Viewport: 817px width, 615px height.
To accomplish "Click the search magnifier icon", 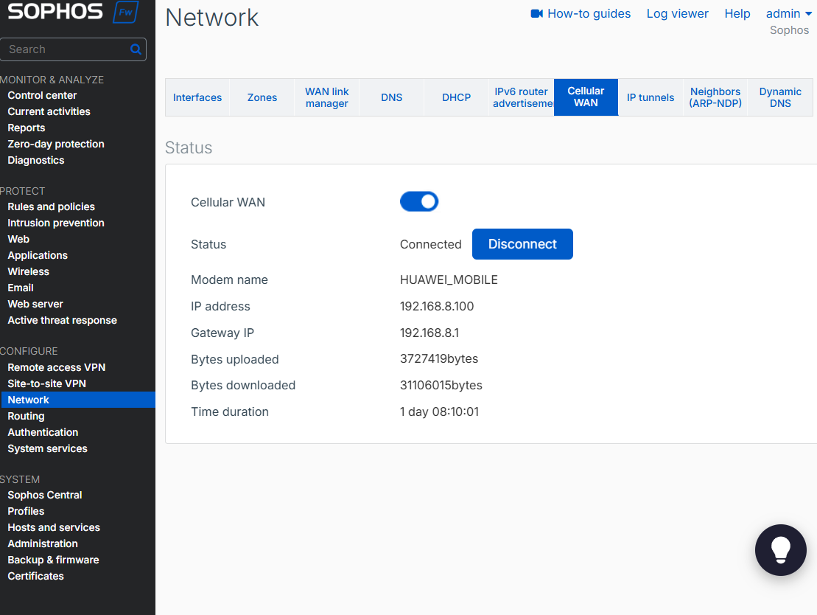I will (135, 49).
